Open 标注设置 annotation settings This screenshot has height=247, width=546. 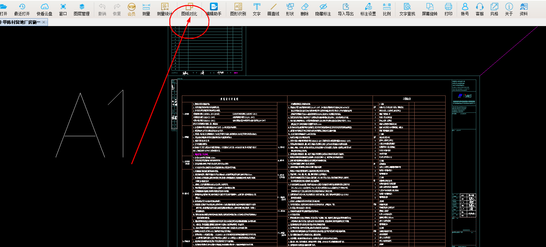click(368, 9)
